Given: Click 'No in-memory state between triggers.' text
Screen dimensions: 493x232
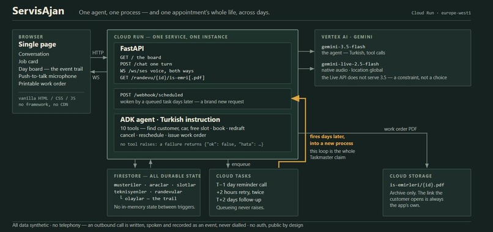Looking at the screenshot, I should pos(154,207).
